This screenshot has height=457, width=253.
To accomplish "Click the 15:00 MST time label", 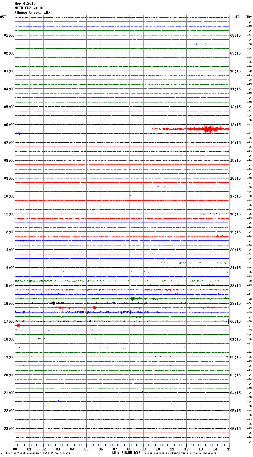I will pos(9,286).
